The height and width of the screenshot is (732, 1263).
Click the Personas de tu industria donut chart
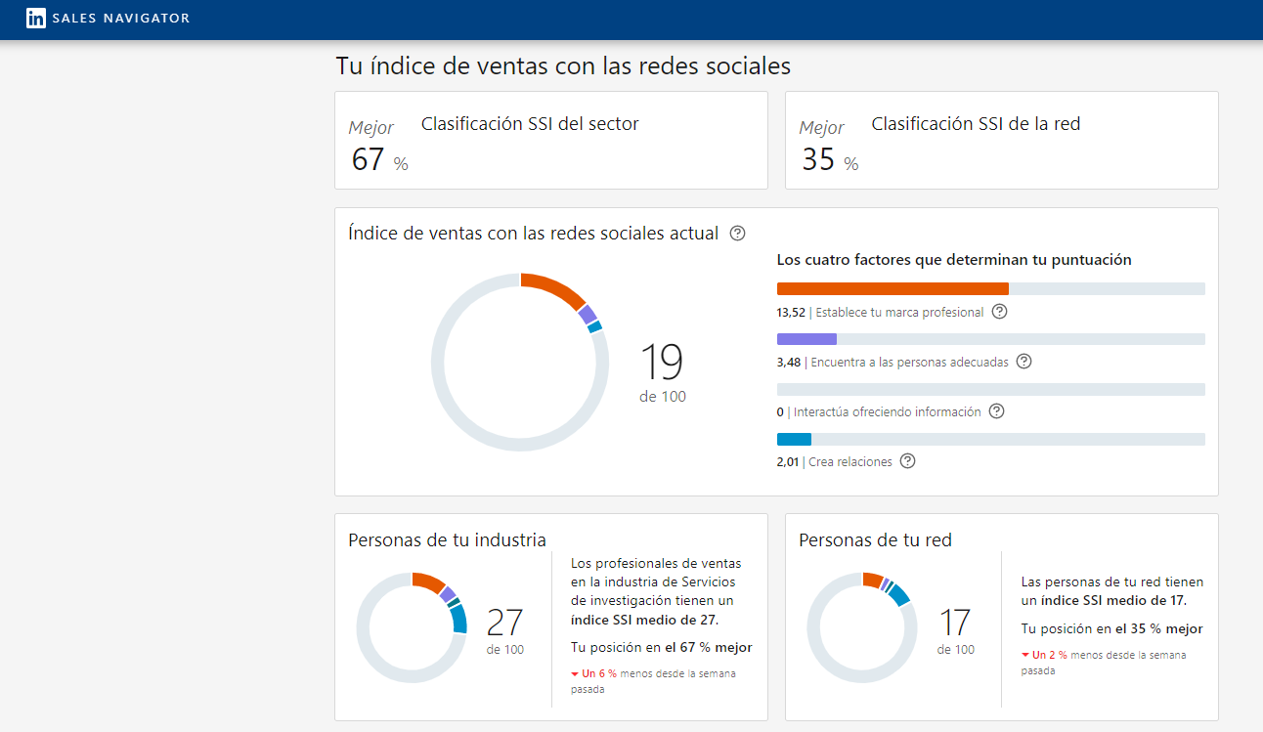click(x=412, y=627)
